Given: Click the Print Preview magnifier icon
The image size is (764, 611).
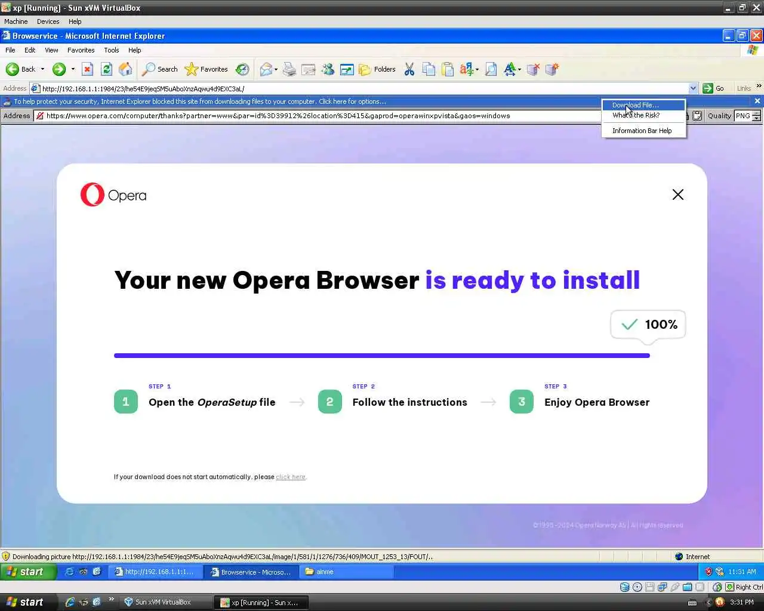Looking at the screenshot, I should point(491,70).
